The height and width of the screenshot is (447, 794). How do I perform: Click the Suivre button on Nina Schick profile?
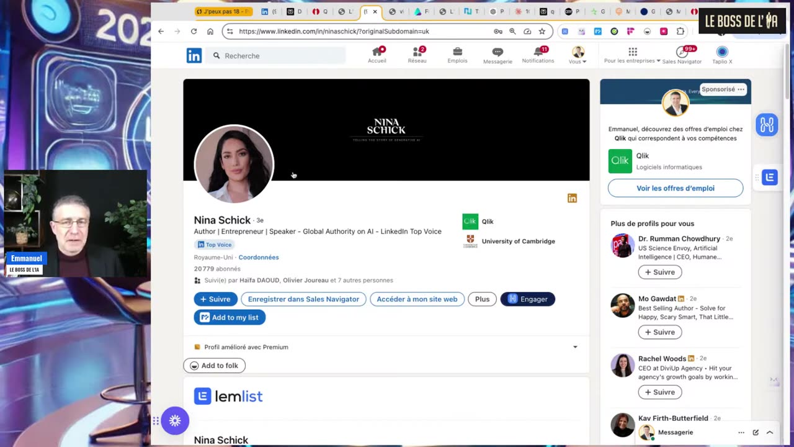(215, 299)
